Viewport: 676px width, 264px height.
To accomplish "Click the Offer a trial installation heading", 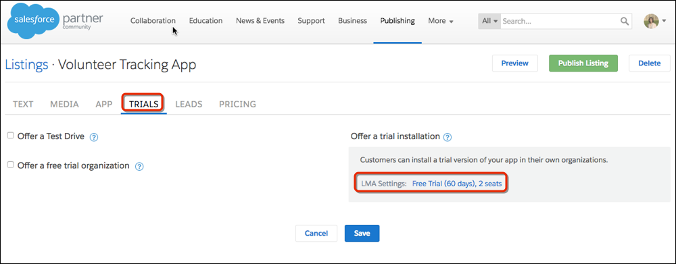I will (x=395, y=136).
